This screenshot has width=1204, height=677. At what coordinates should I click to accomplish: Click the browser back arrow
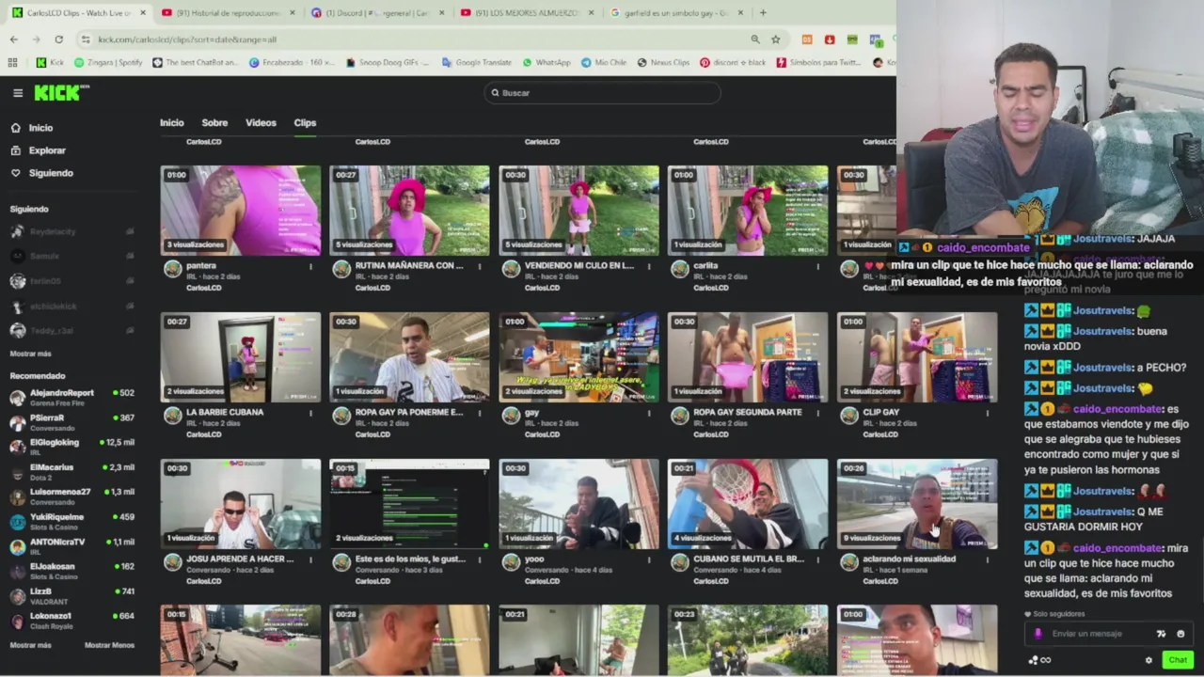coord(14,39)
